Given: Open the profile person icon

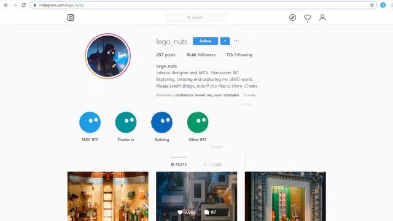Looking at the screenshot, I should pyautogui.click(x=322, y=18).
